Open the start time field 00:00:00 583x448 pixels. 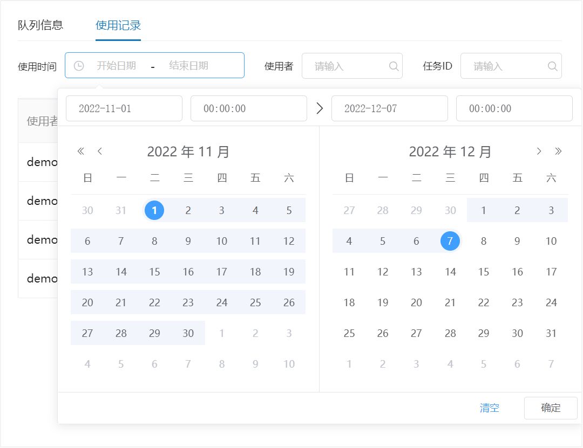(248, 108)
